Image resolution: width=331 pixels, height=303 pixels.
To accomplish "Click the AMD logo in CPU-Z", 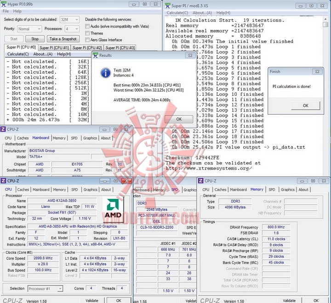I will pos(113,209).
